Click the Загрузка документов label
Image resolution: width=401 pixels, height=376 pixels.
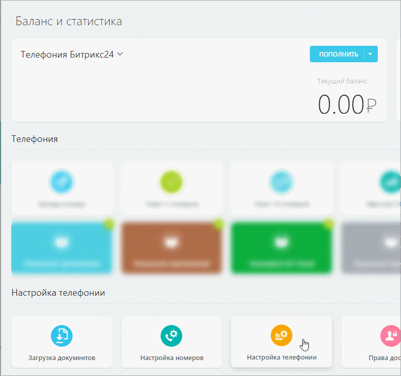62,357
